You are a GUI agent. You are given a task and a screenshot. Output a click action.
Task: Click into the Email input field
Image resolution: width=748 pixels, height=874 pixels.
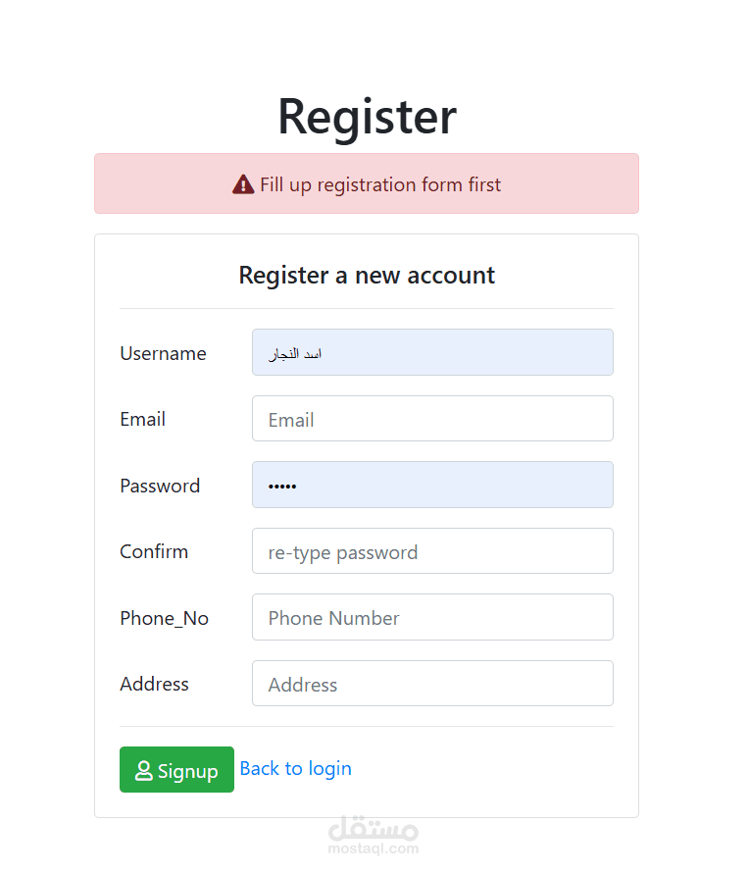[x=432, y=419]
